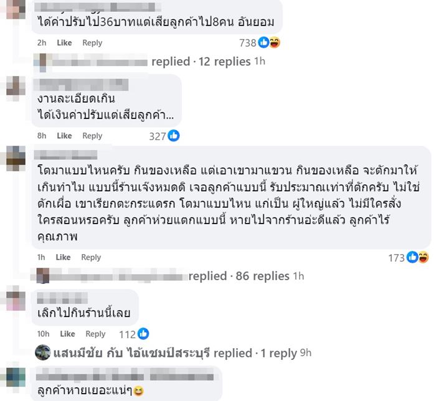
Task: Open the 10h comment timestamp
Action: coord(44,334)
